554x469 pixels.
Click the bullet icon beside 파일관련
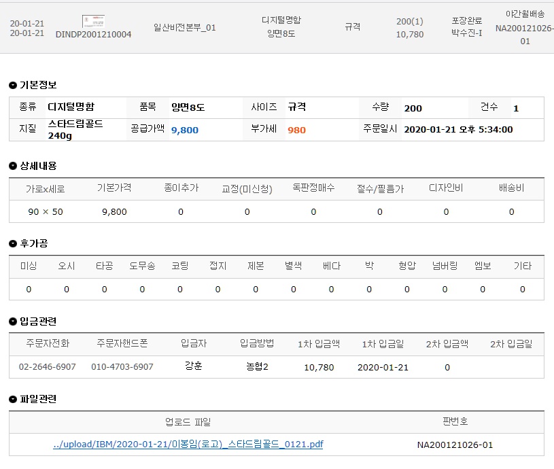coord(13,399)
